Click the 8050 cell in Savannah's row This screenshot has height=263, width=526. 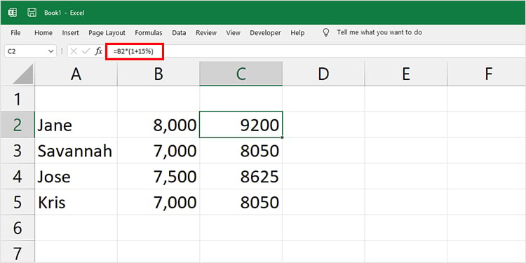click(241, 151)
